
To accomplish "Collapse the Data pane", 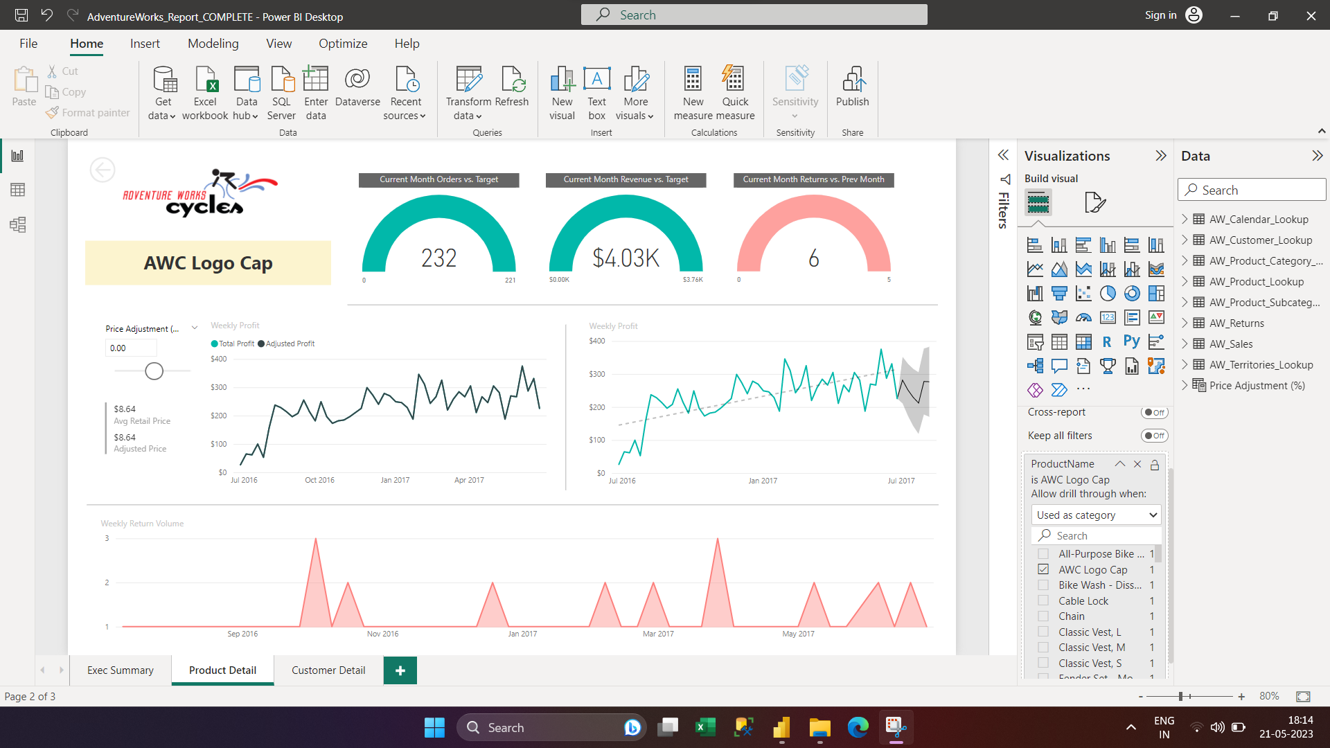I will pyautogui.click(x=1317, y=156).
